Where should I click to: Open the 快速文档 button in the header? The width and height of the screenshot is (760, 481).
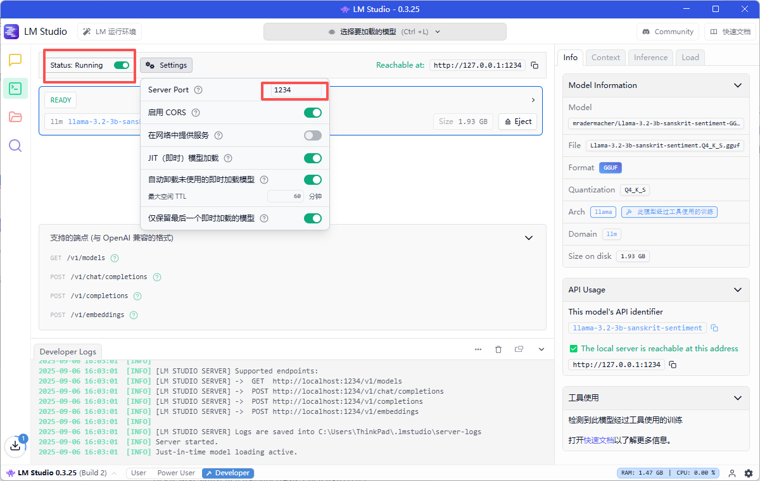pyautogui.click(x=730, y=32)
